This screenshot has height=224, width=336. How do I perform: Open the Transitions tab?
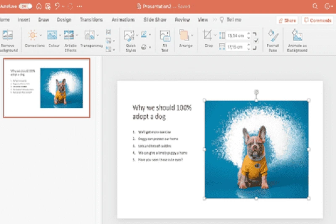[91, 20]
